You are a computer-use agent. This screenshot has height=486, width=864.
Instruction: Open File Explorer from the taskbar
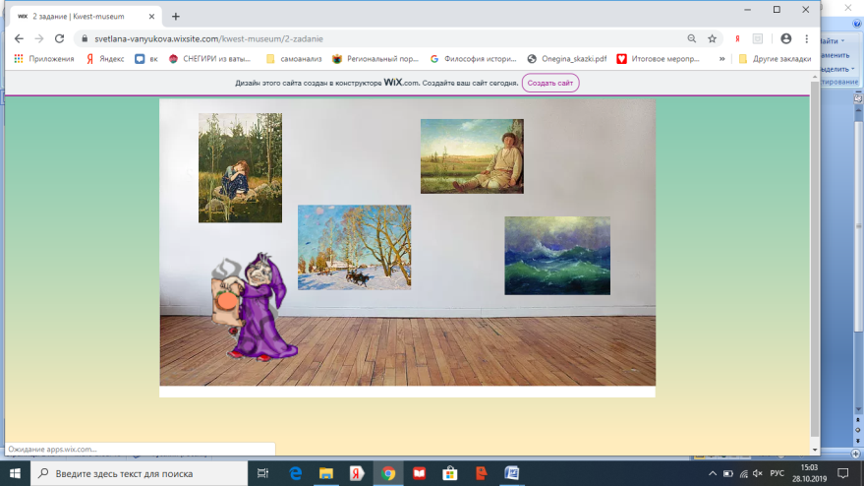326,473
